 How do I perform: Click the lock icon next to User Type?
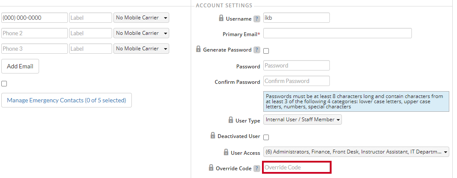231,120
